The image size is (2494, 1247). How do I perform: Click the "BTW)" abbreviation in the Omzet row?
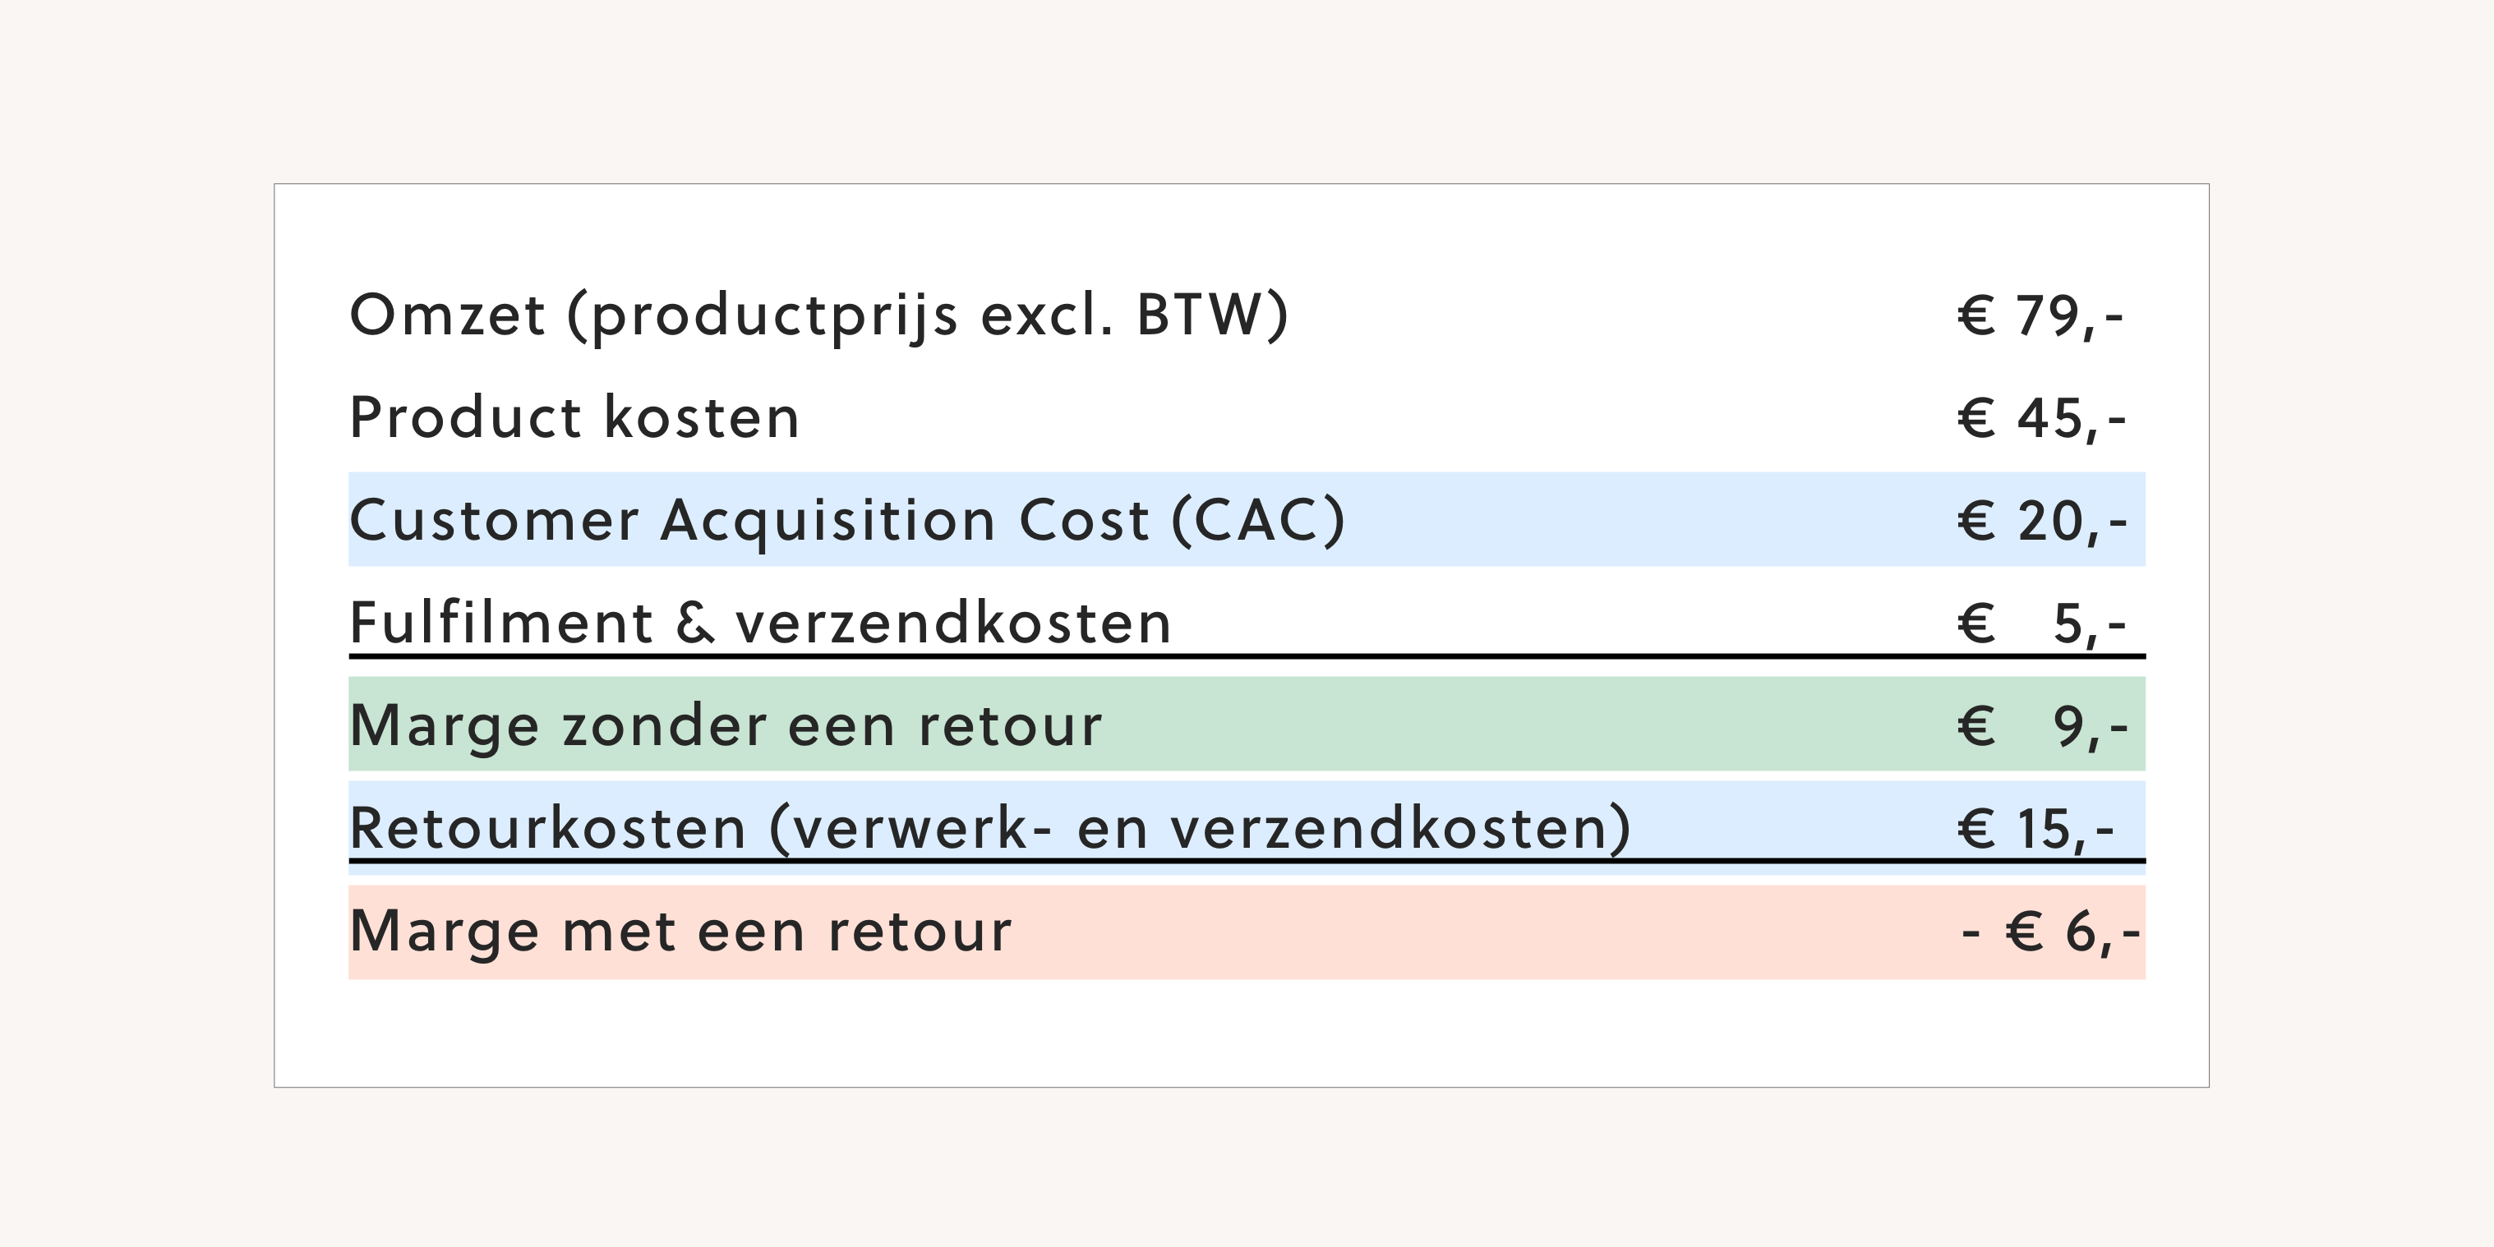[x=1212, y=315]
